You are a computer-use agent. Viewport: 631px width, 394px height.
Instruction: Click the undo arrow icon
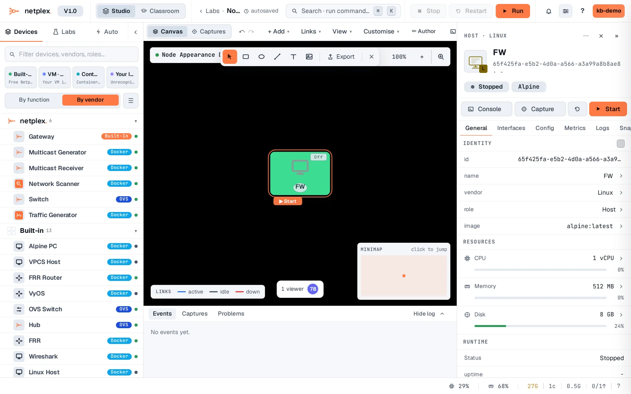(x=242, y=32)
